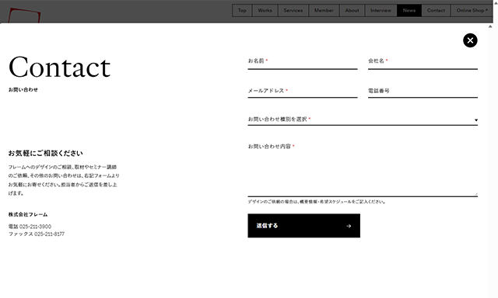This screenshot has height=298, width=498.
Task: Close the Contact overlay with X icon
Action: click(x=470, y=40)
